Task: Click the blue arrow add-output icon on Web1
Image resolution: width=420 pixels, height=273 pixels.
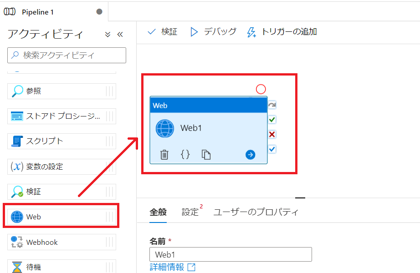Action: coord(250,155)
